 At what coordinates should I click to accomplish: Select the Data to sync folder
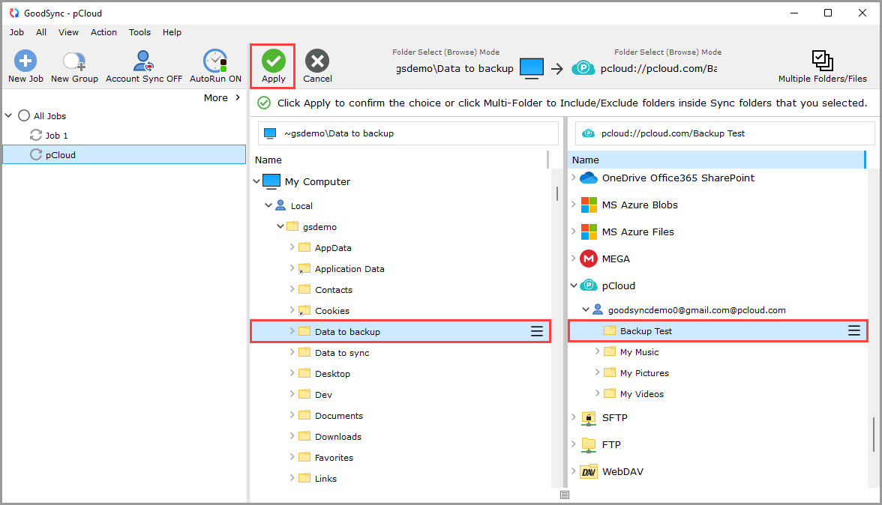pyautogui.click(x=342, y=353)
